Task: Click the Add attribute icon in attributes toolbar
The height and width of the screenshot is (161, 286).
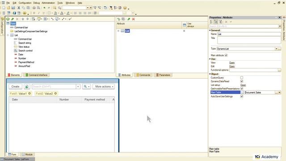Action: [118, 19]
